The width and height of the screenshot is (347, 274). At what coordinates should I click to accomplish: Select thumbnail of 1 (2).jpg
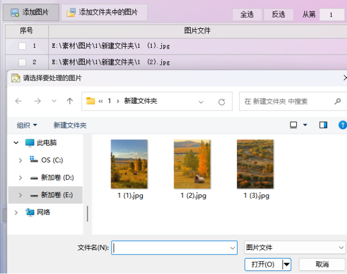192,164
